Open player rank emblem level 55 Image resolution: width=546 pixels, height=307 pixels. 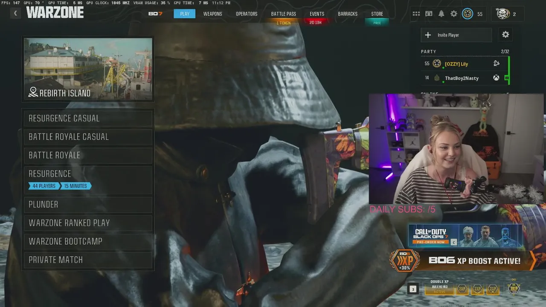[468, 14]
